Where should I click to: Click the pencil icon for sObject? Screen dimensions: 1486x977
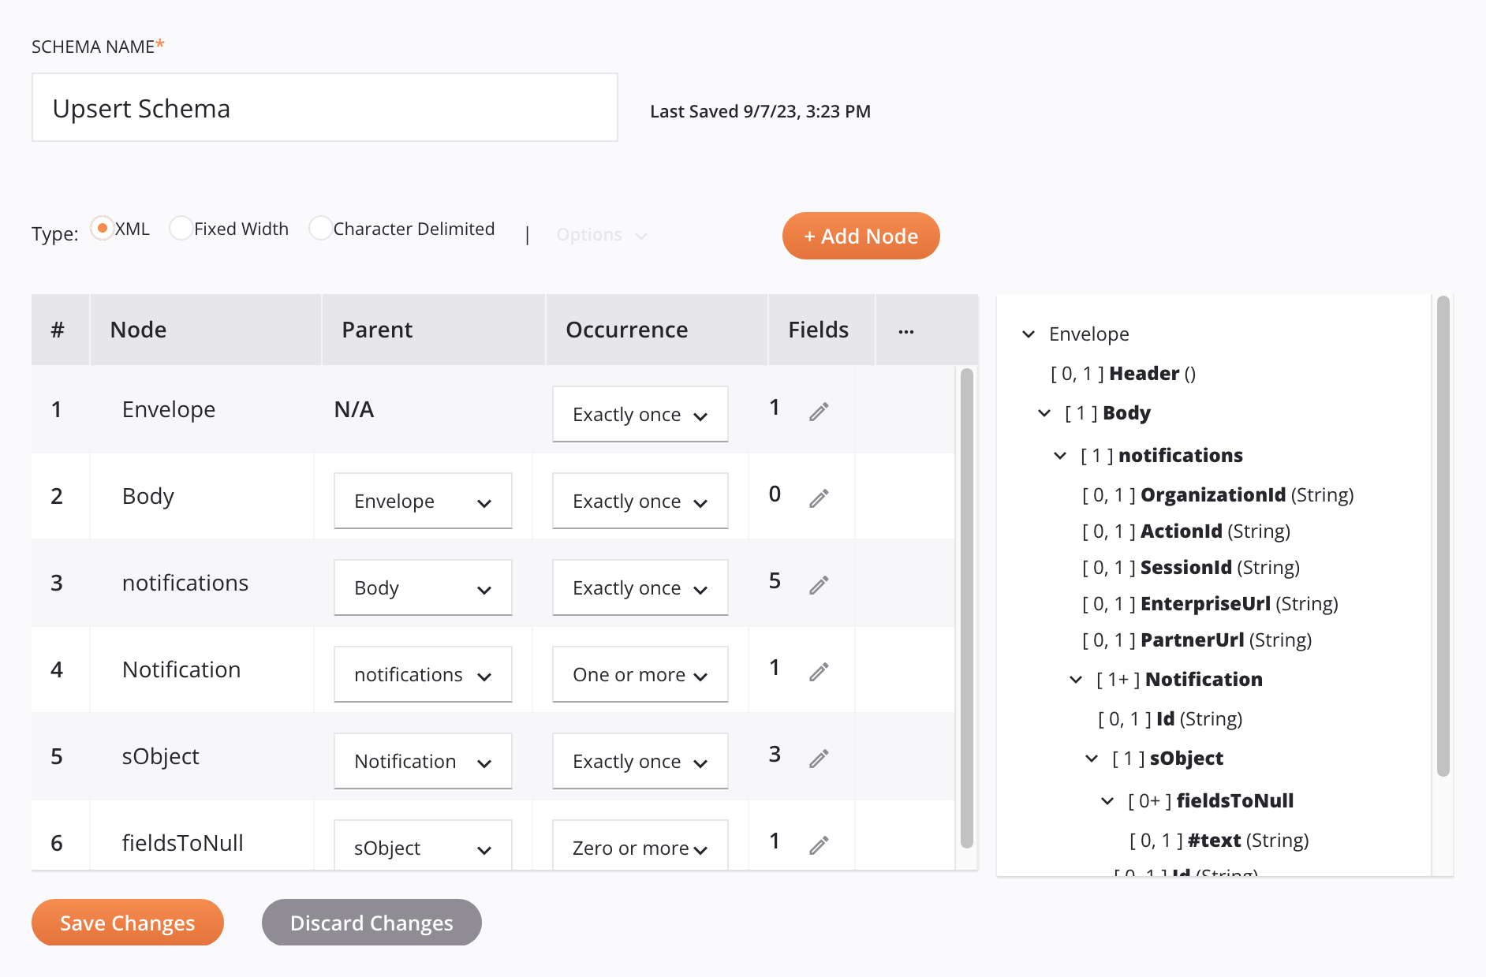coord(819,759)
